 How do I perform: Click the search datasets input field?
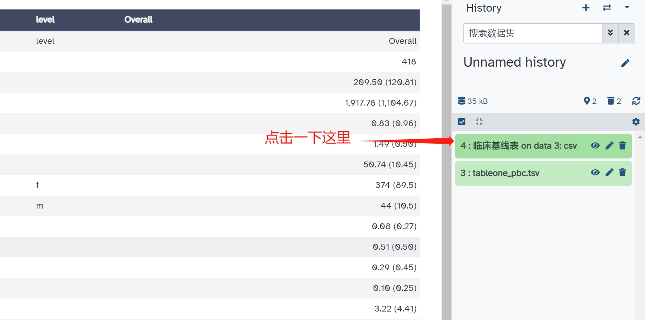tap(533, 33)
